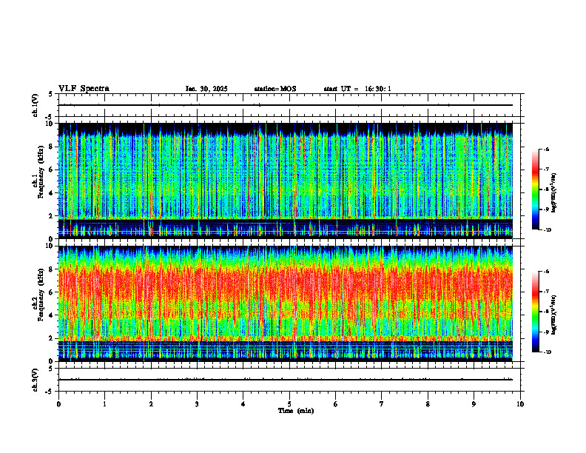The width and height of the screenshot is (586, 453).
Task: Click the "6" kHz tick of ch.1 frequency axis
Action: point(52,170)
